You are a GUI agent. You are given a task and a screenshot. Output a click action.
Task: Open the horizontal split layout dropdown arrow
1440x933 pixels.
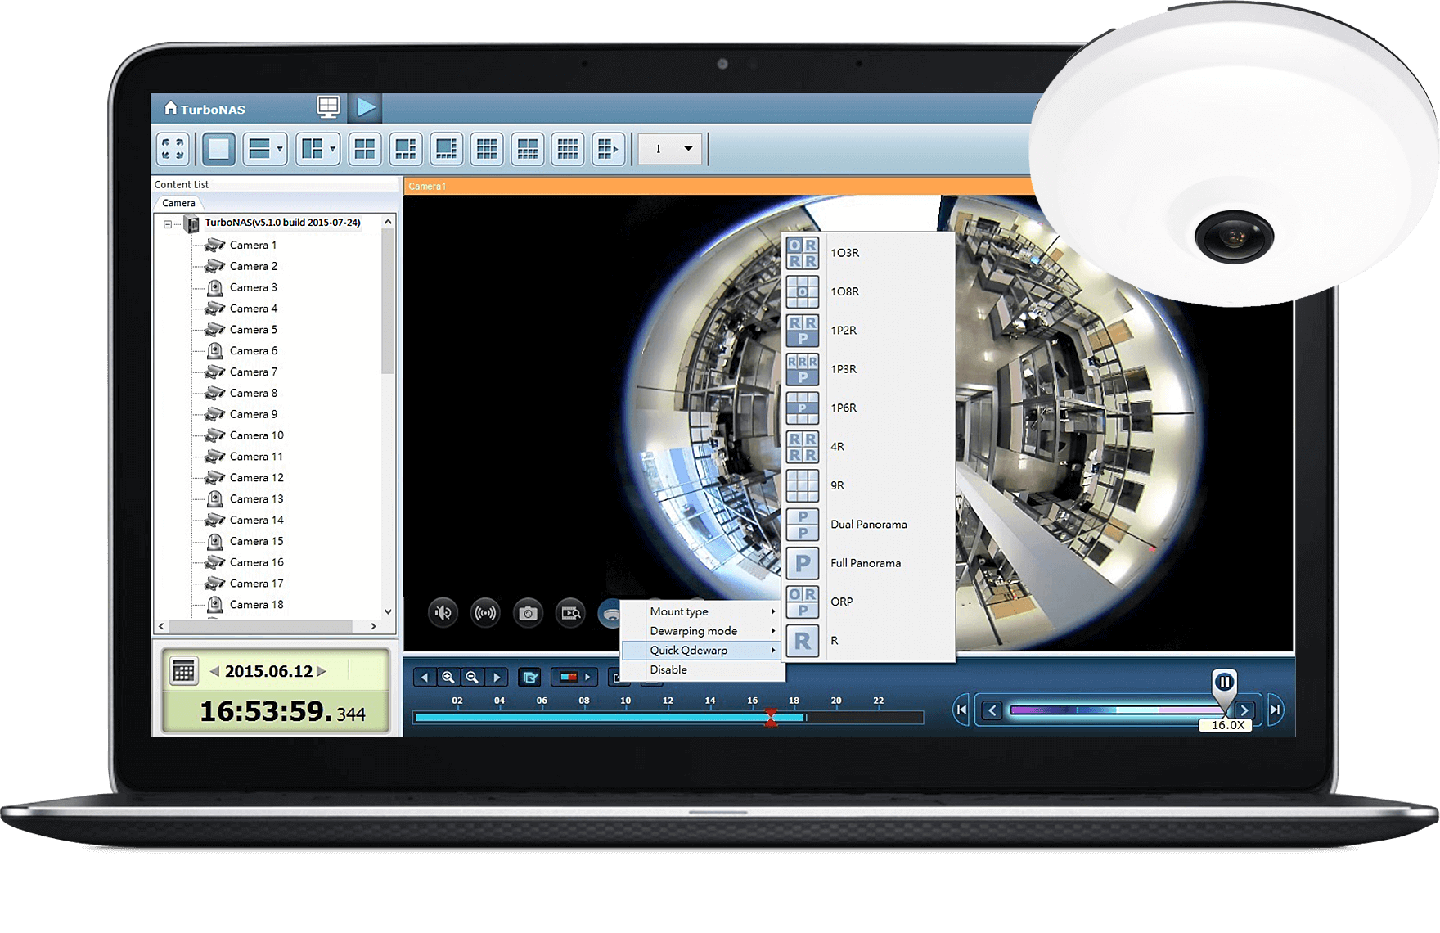tap(280, 149)
